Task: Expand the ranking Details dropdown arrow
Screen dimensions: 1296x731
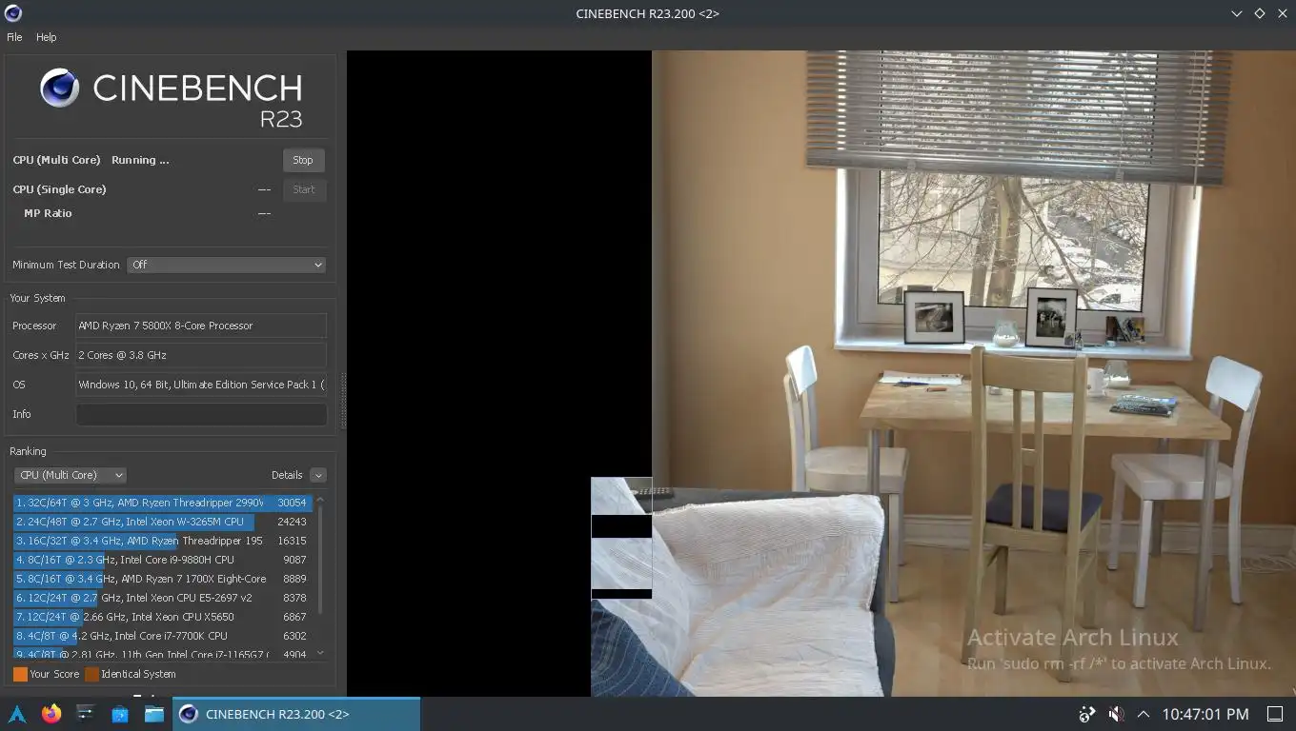Action: (318, 475)
